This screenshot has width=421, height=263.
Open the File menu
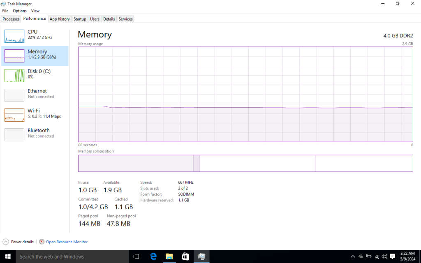tap(5, 11)
